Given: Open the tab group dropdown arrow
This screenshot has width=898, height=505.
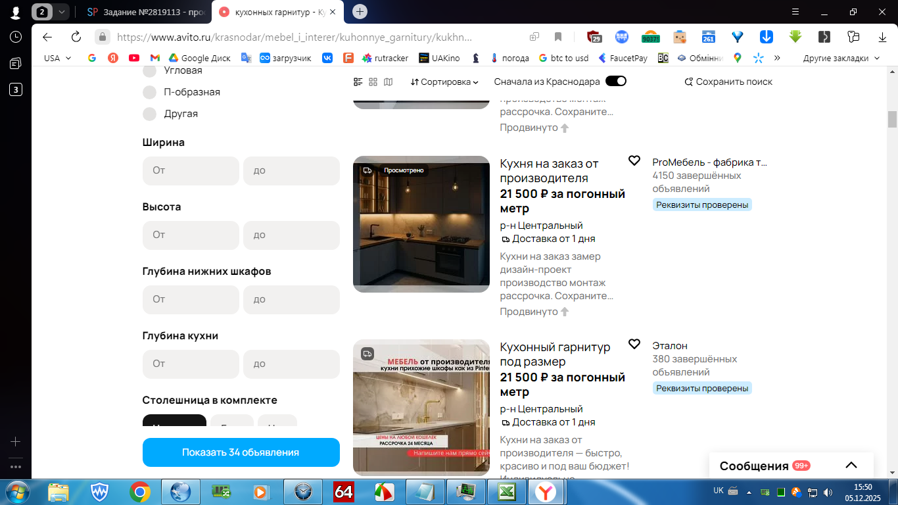Looking at the screenshot, I should [x=61, y=12].
